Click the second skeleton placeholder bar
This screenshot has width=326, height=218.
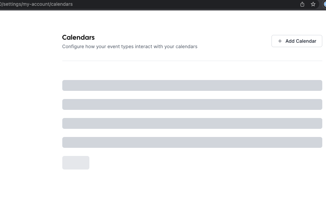192,104
